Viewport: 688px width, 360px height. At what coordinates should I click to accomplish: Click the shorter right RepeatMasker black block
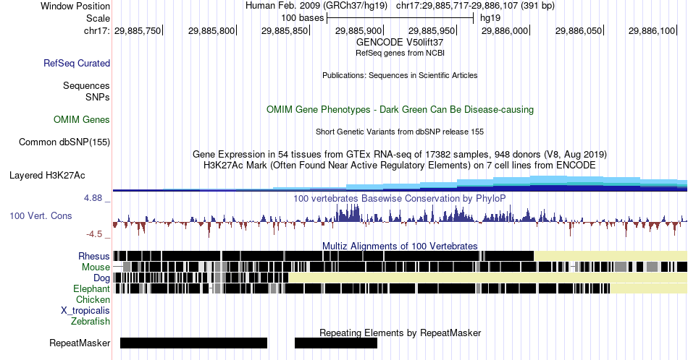tap(336, 343)
